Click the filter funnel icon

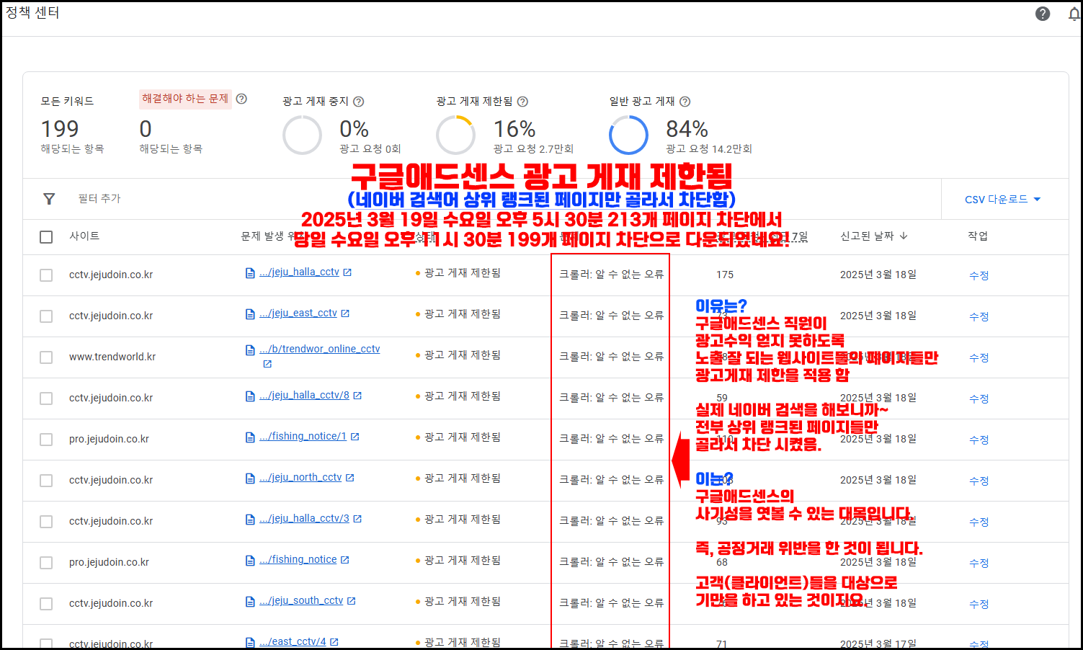tap(49, 199)
